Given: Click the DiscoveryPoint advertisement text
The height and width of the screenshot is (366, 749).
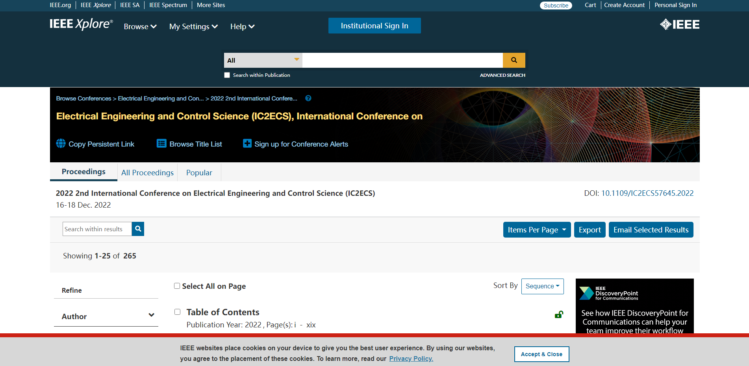Looking at the screenshot, I should click(x=635, y=322).
